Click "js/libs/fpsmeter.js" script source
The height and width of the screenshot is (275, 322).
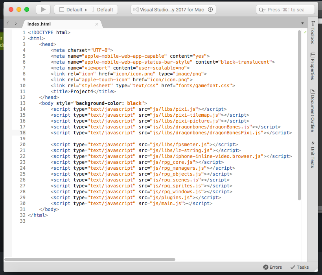pos(180,144)
